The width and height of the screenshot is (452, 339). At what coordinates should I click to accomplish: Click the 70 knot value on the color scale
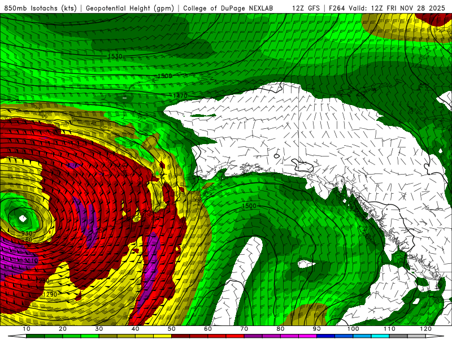pos(244,329)
